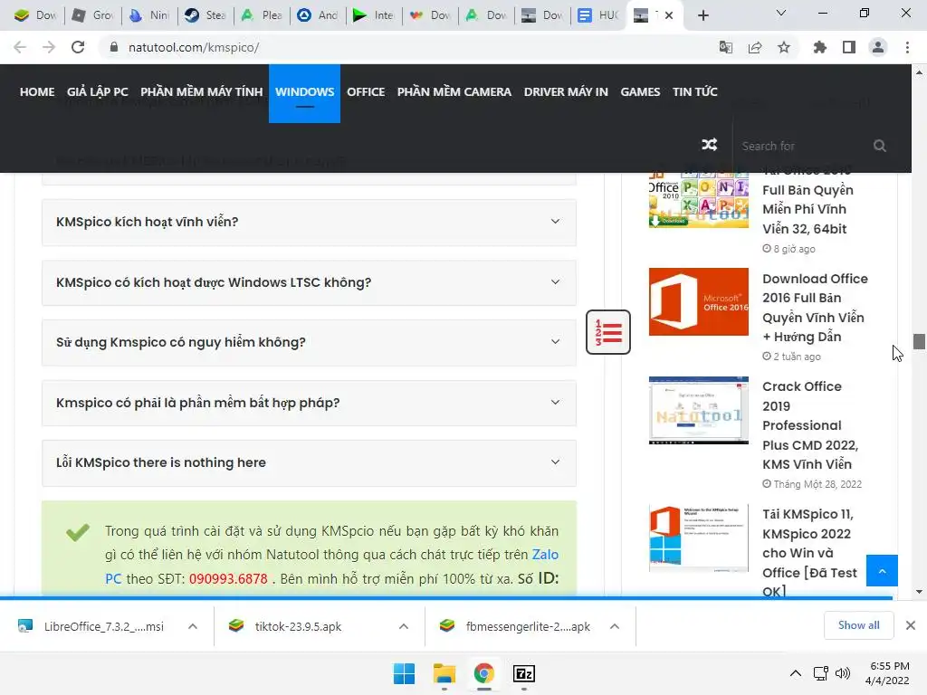Open the OFFICE menu item
Screen dimensions: 927x695
(x=366, y=92)
